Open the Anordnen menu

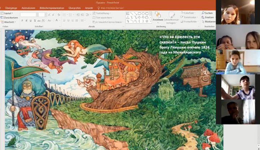coord(158,17)
